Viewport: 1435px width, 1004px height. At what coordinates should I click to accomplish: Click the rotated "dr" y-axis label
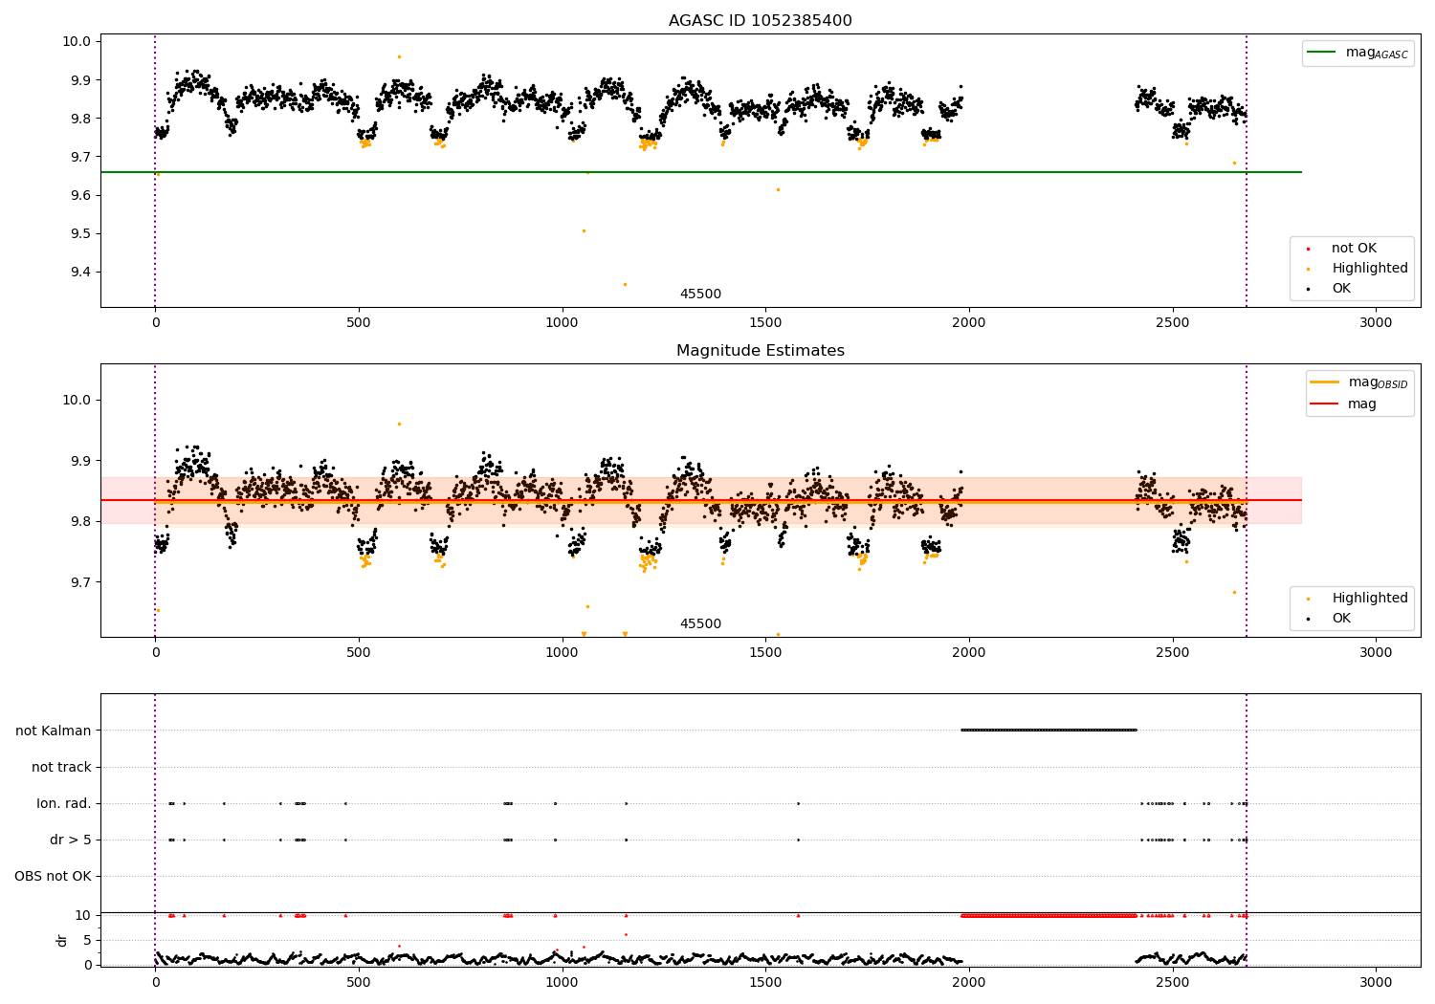pyautogui.click(x=62, y=940)
